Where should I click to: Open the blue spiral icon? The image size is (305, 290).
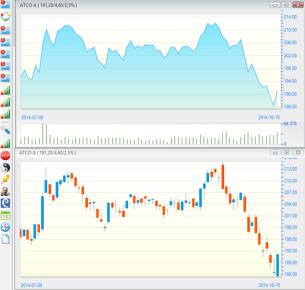[x=5, y=203]
